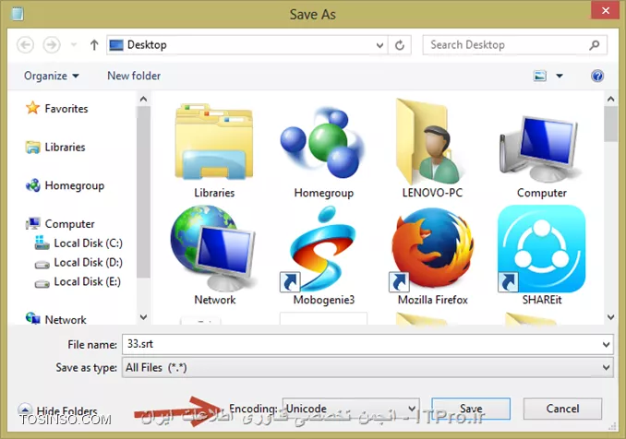Image resolution: width=626 pixels, height=439 pixels.
Task: Click the SHAREit label text
Action: pos(542,300)
